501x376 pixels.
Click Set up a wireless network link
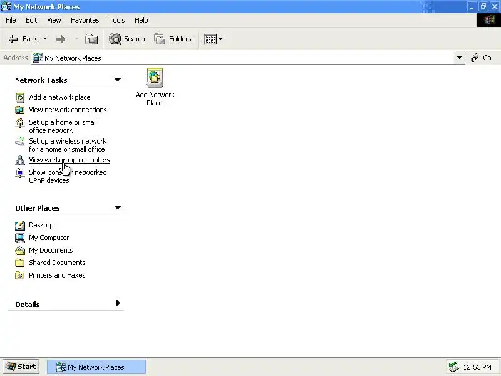coord(68,145)
